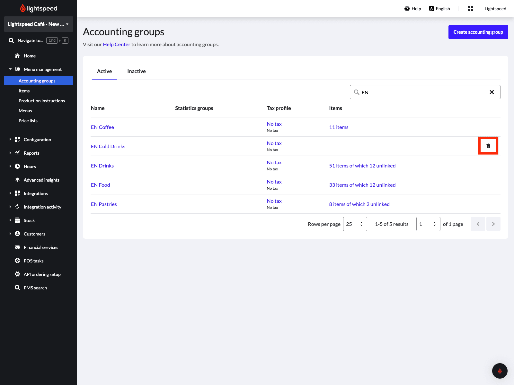Viewport: 514px width, 385px height.
Task: Click the Help question mark icon
Action: [407, 9]
